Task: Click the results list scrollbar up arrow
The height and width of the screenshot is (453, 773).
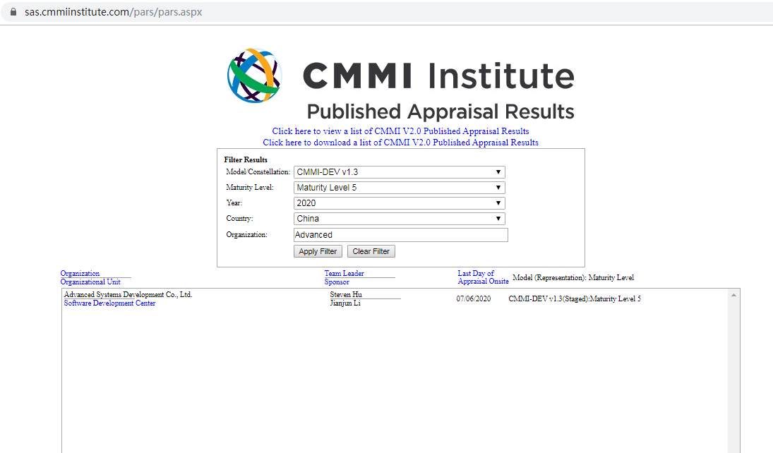Action: [x=734, y=294]
